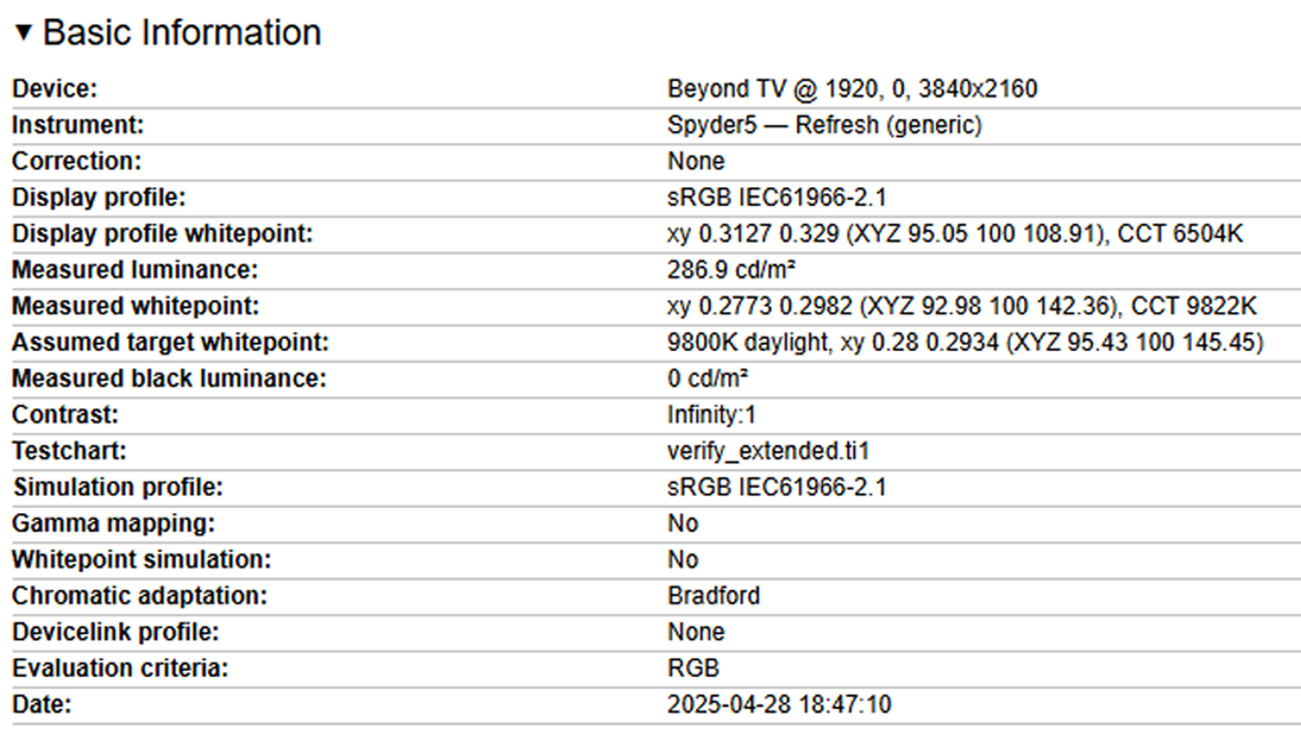Click the Measured black luminance label

(169, 378)
